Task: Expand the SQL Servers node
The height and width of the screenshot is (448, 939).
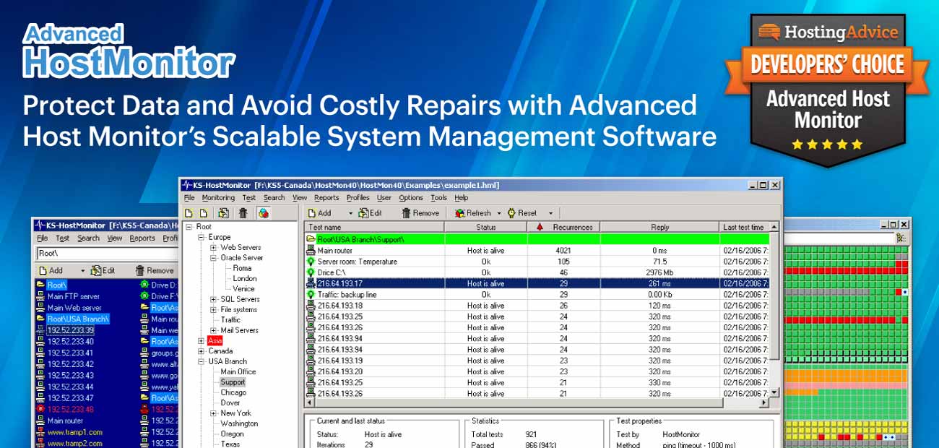Action: [x=214, y=299]
